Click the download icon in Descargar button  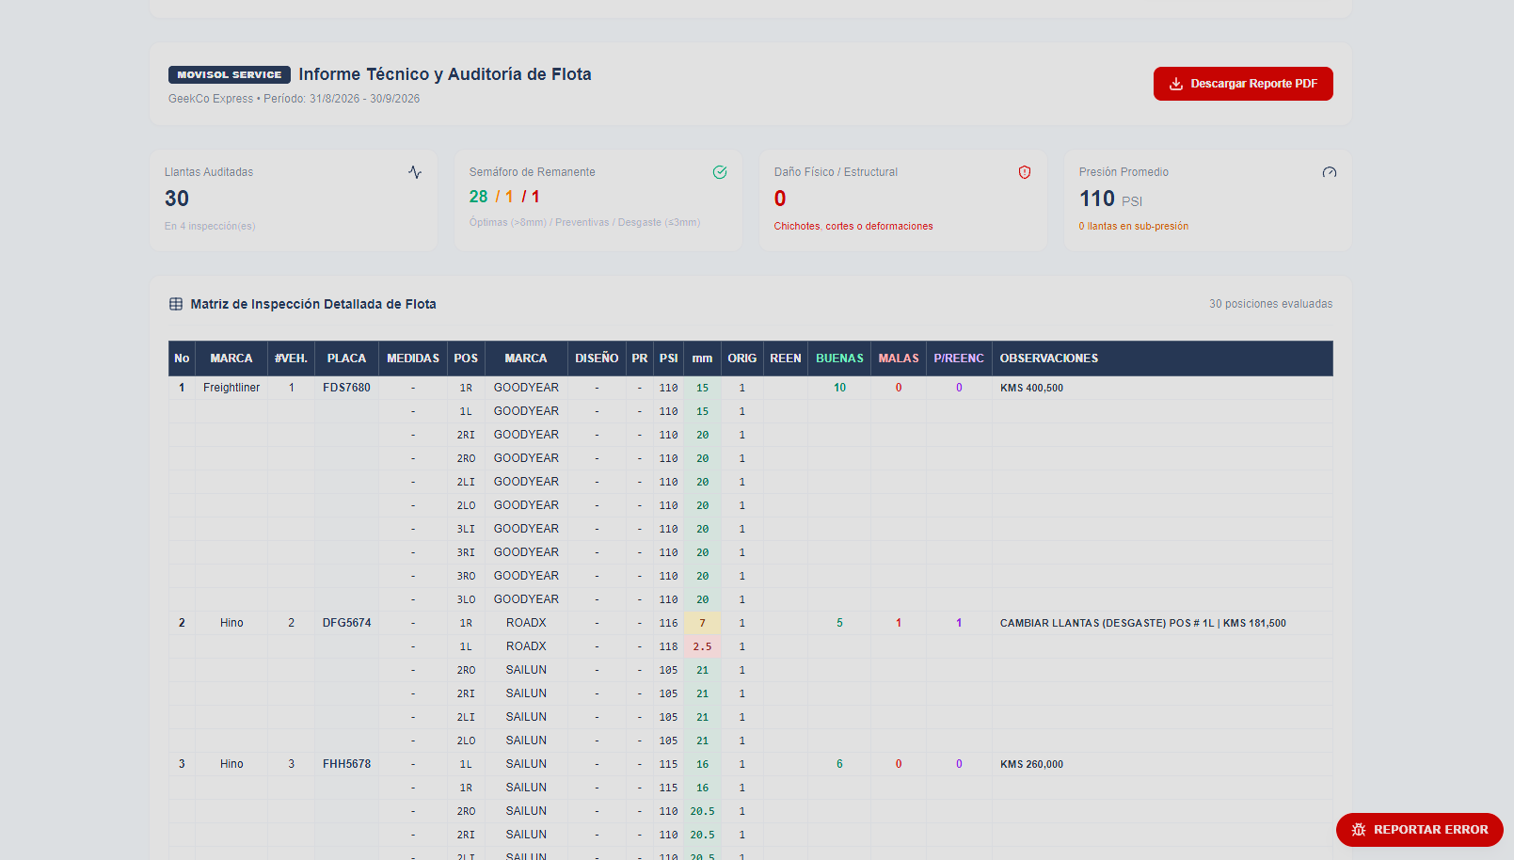click(1176, 84)
